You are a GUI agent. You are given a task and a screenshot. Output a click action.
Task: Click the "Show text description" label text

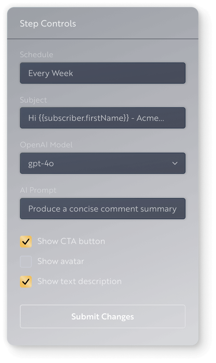coord(79,281)
